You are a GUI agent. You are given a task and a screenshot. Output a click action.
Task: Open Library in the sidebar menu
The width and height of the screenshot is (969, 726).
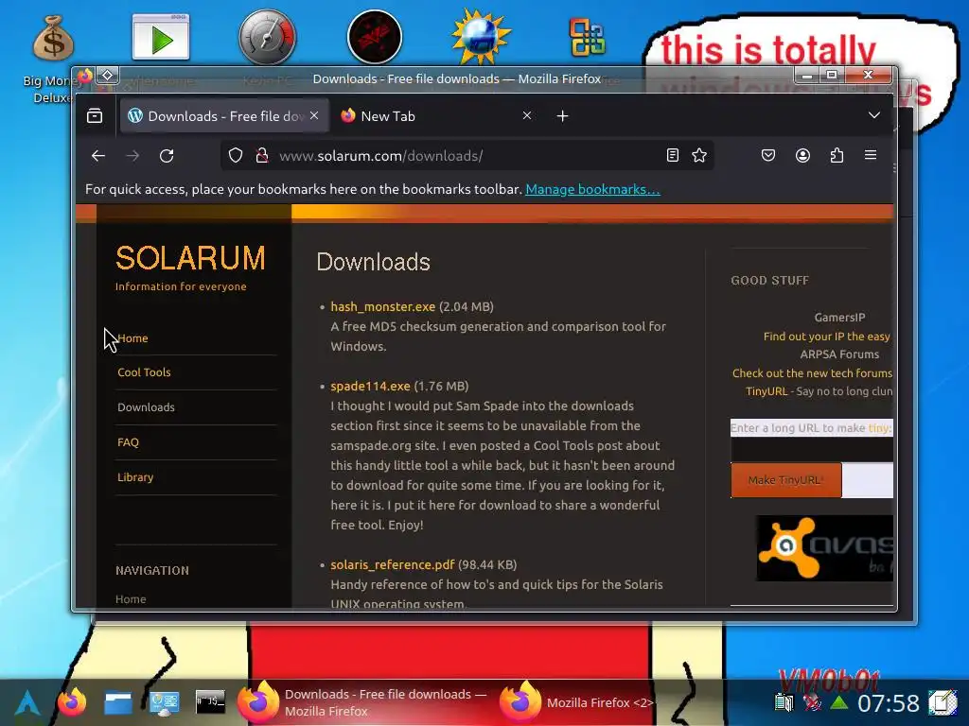pyautogui.click(x=135, y=477)
